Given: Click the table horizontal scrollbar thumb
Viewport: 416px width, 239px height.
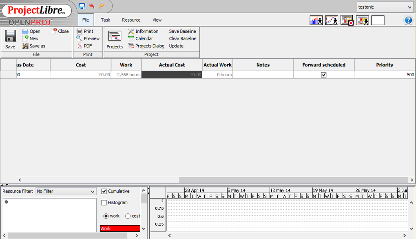Looking at the screenshot, I should point(293,180).
